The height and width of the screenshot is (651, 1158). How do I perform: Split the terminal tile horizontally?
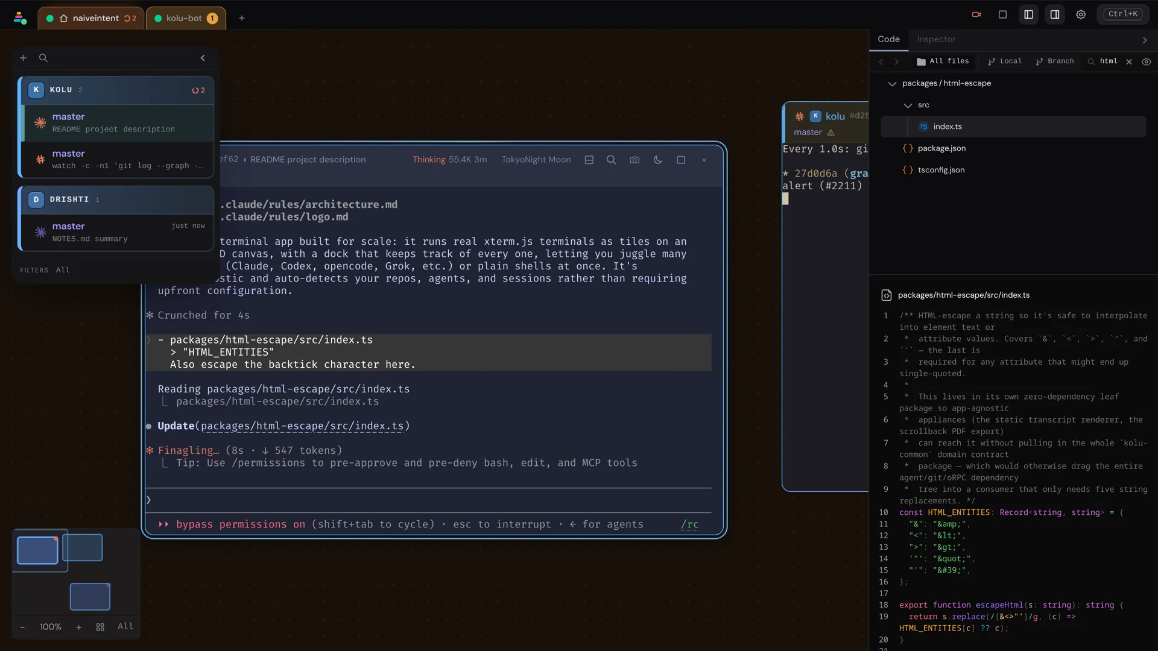click(589, 160)
